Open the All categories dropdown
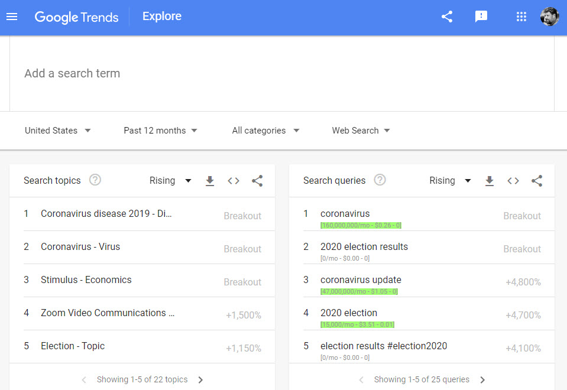The height and width of the screenshot is (390, 567). coord(265,131)
